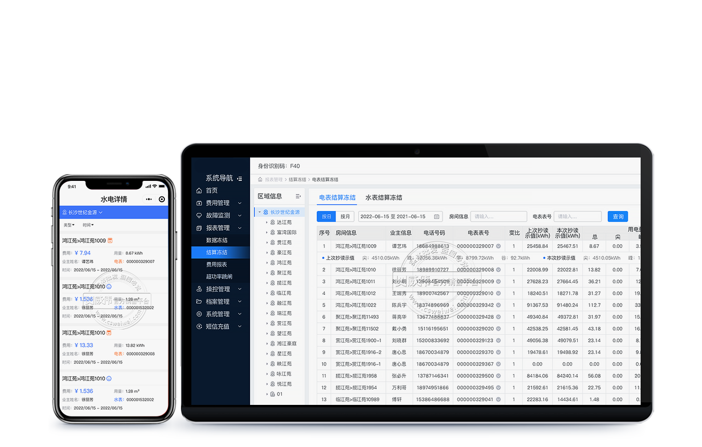Viewport: 702px width, 447px height.
Task: Tap the ¥ 13.33 fee on the phone
Action: tap(84, 345)
